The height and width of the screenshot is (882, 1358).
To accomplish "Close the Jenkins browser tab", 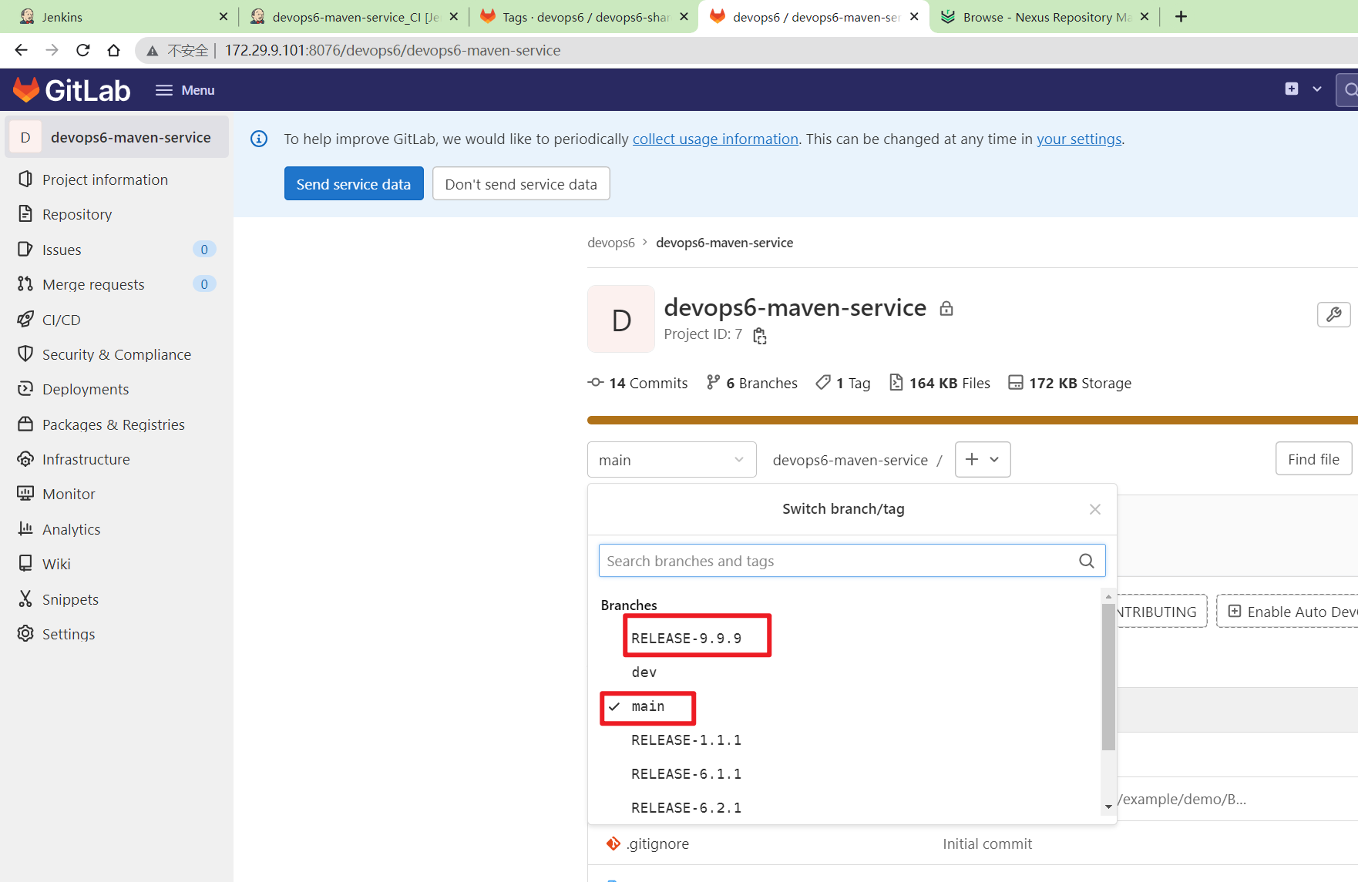I will (224, 16).
